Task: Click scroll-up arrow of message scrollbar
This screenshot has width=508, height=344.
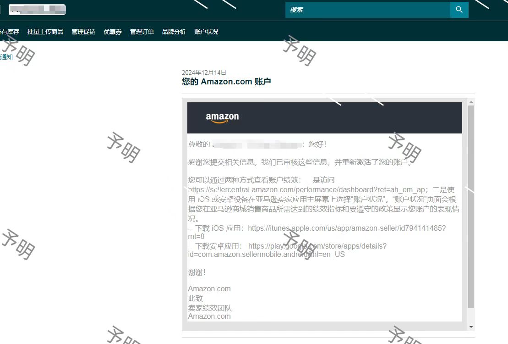Action: [x=471, y=102]
